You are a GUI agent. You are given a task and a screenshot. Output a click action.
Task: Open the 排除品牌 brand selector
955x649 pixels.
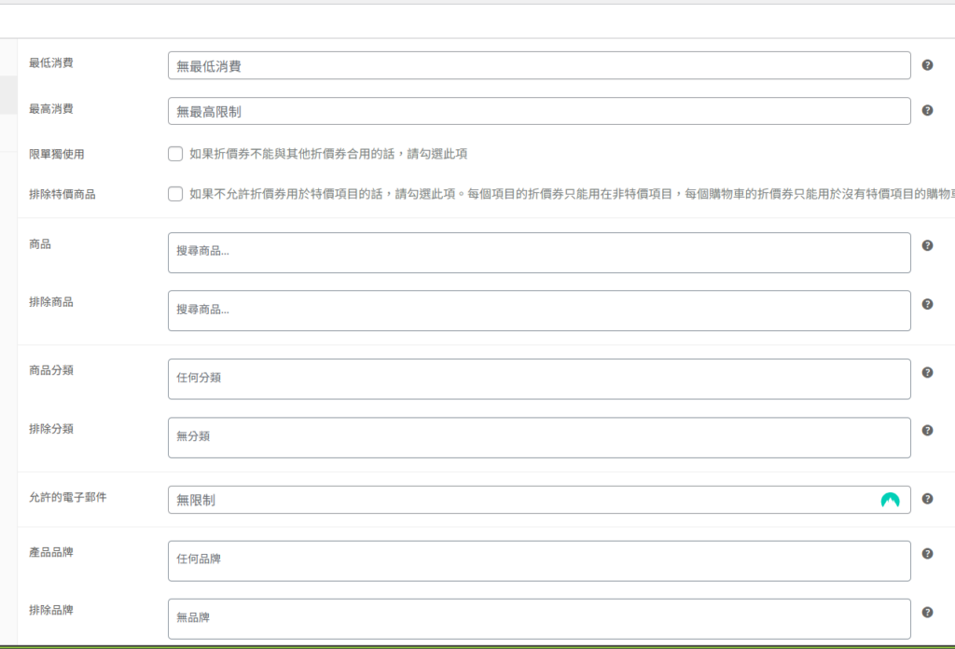539,618
